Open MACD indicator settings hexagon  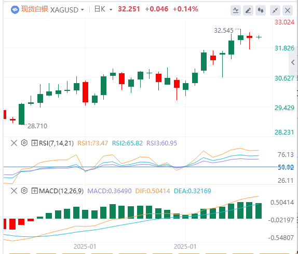point(24,191)
